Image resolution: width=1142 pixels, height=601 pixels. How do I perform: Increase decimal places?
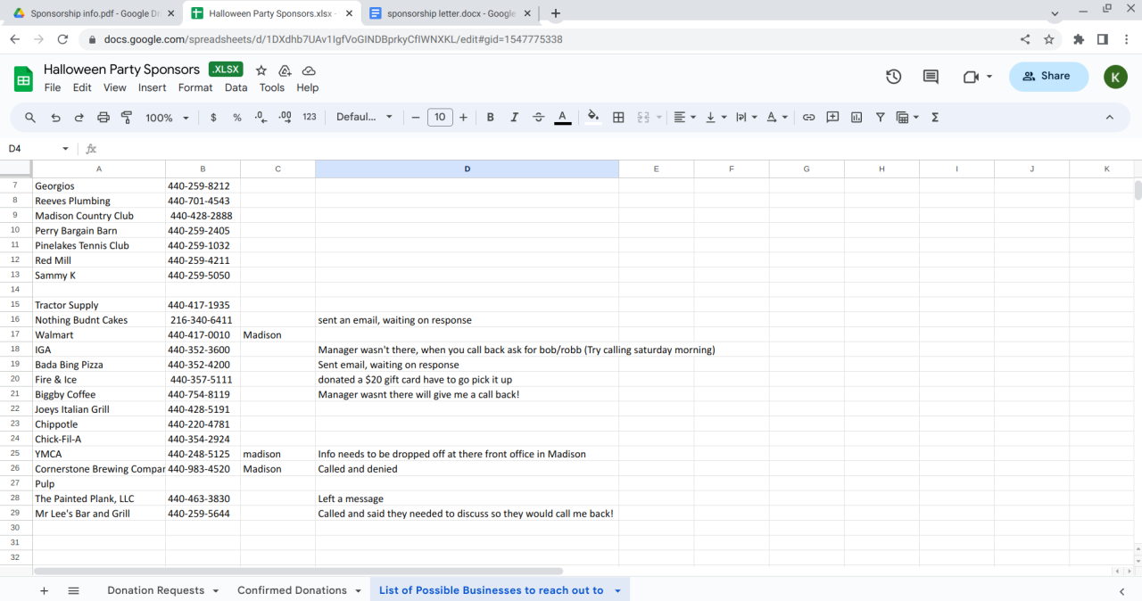click(285, 118)
